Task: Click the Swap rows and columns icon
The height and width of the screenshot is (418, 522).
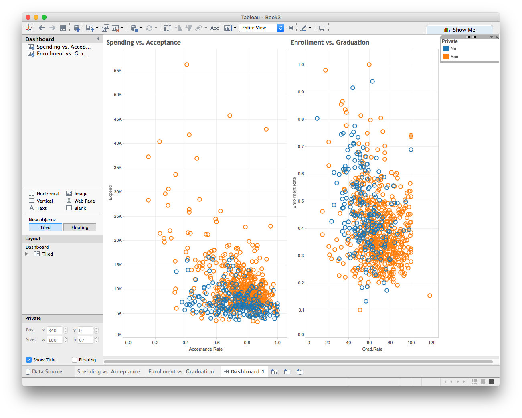Action: (x=168, y=28)
